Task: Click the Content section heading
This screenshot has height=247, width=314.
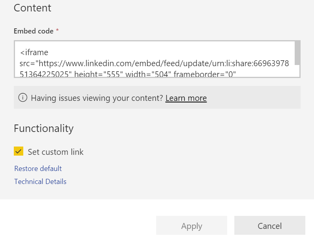Action: (32, 8)
